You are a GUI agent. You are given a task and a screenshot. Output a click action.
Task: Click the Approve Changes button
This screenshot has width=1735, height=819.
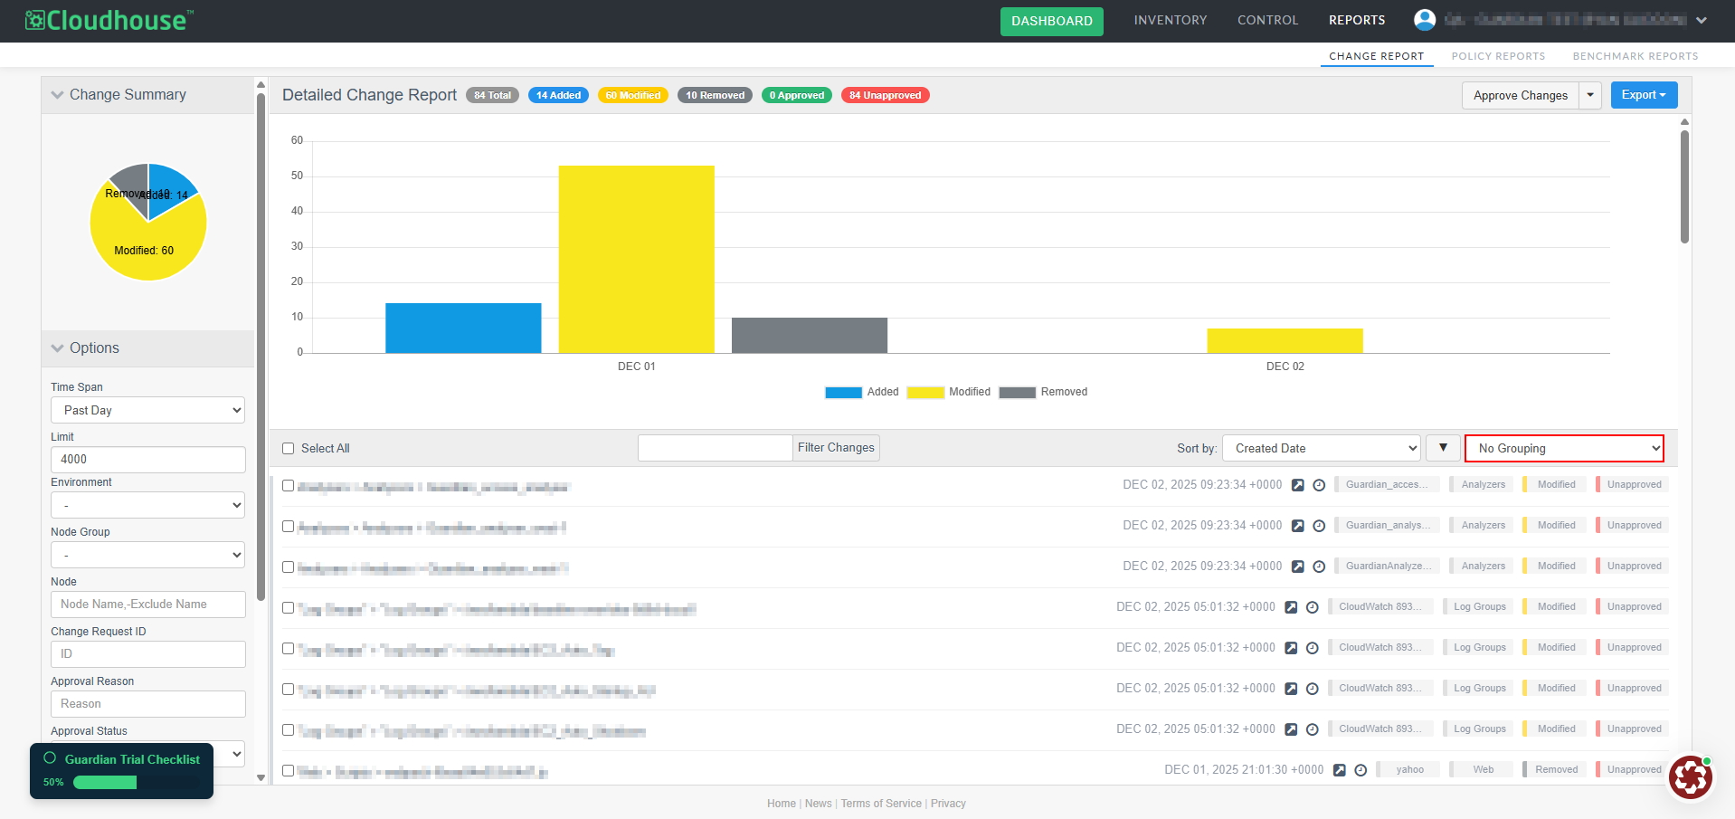coord(1520,95)
